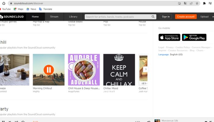Image resolution: width=214 pixels, height=122 pixels.
Task: Click install app icon in address bar
Action: pos(179,3)
